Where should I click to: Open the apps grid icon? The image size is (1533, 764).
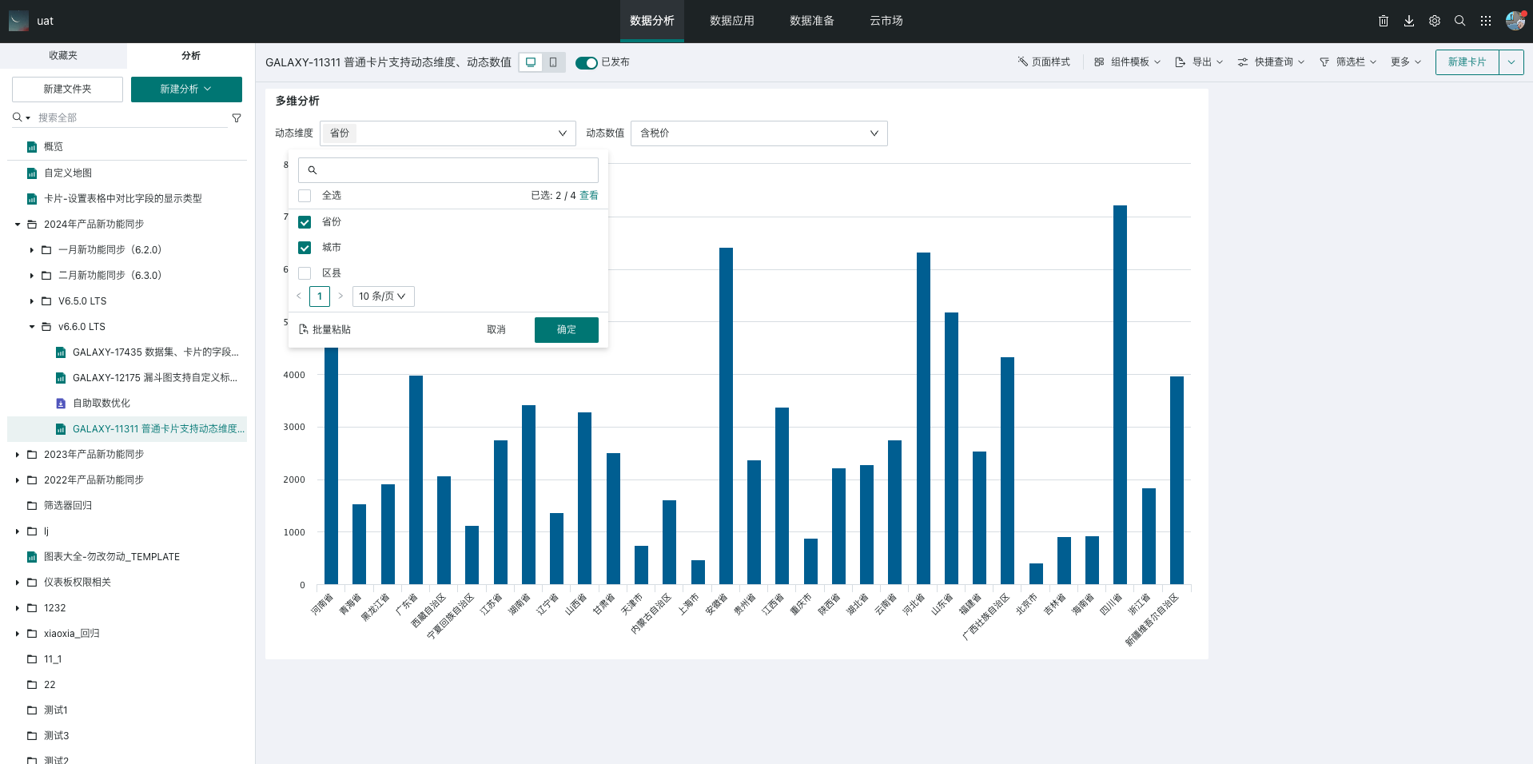pos(1485,21)
